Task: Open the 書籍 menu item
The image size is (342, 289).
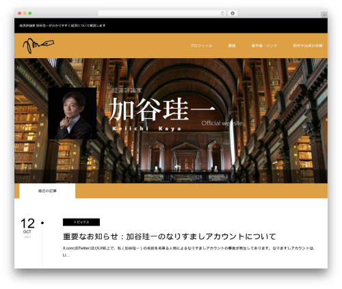Action: [232, 46]
